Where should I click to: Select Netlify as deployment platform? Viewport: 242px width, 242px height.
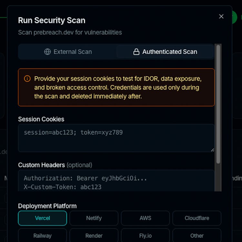[94, 218]
